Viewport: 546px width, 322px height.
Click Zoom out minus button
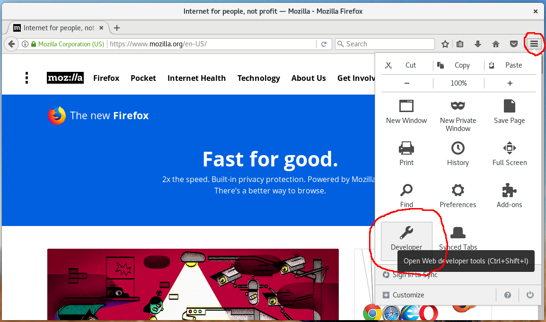coord(407,83)
